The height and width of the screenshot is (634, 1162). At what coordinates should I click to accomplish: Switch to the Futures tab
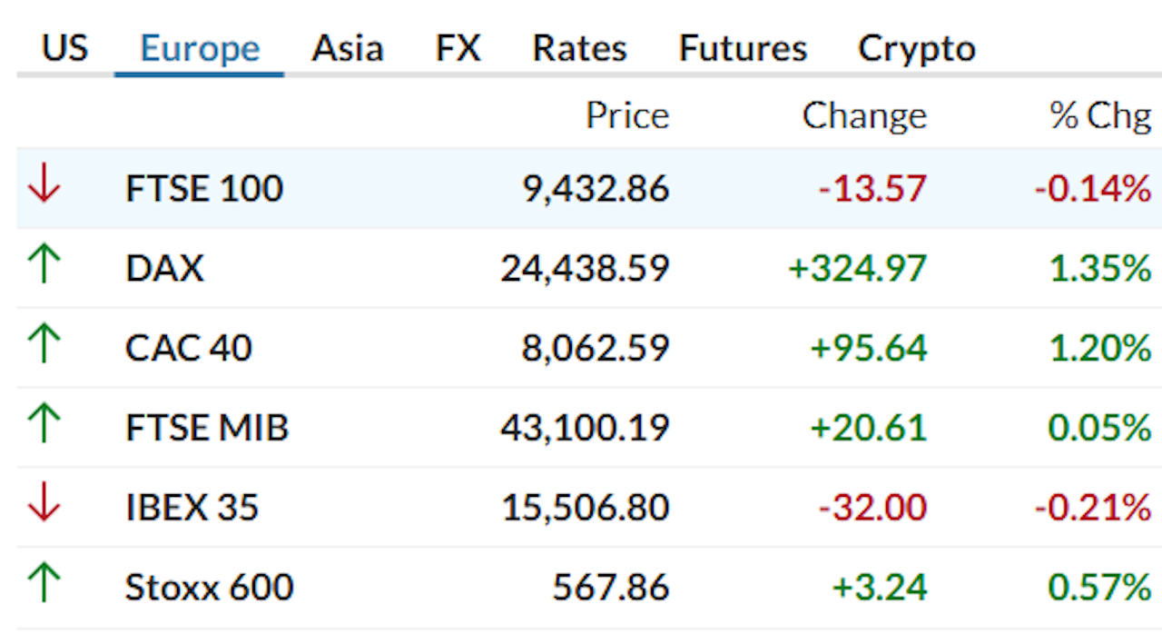click(742, 48)
